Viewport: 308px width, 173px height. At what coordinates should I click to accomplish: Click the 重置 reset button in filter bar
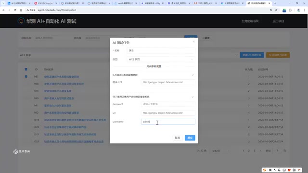206,38
